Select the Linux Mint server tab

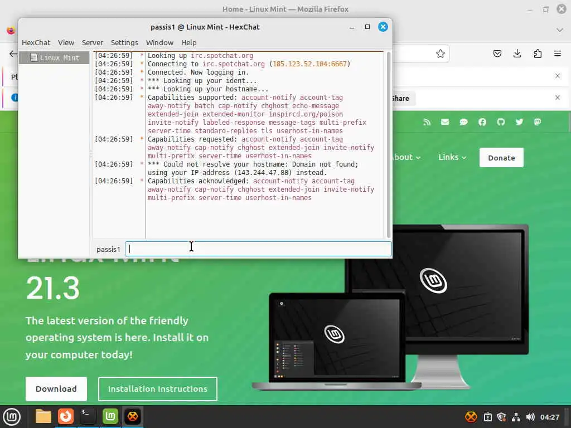coord(54,57)
